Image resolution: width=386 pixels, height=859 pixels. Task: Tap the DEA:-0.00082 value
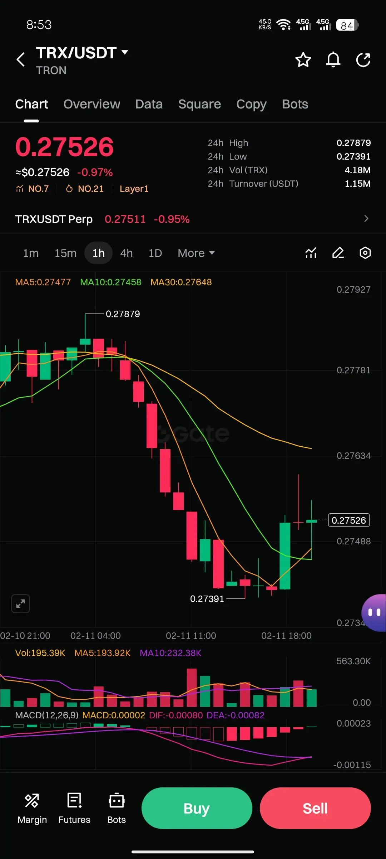click(236, 715)
